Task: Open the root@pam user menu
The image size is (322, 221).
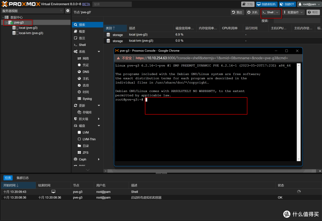Action: 309,4
